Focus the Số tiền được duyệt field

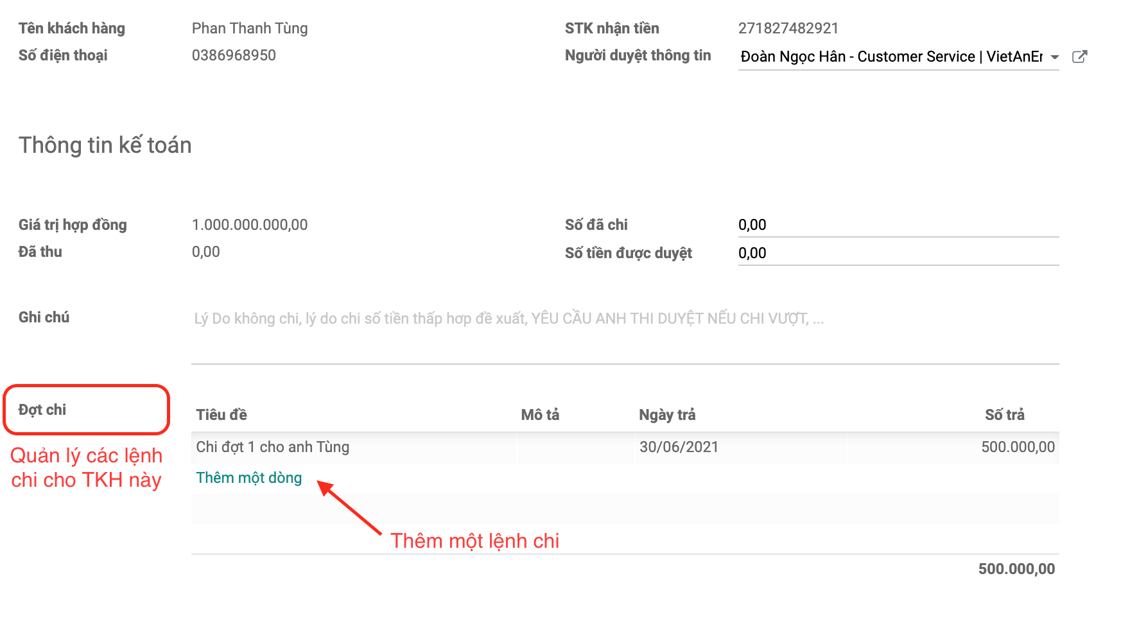coord(898,253)
